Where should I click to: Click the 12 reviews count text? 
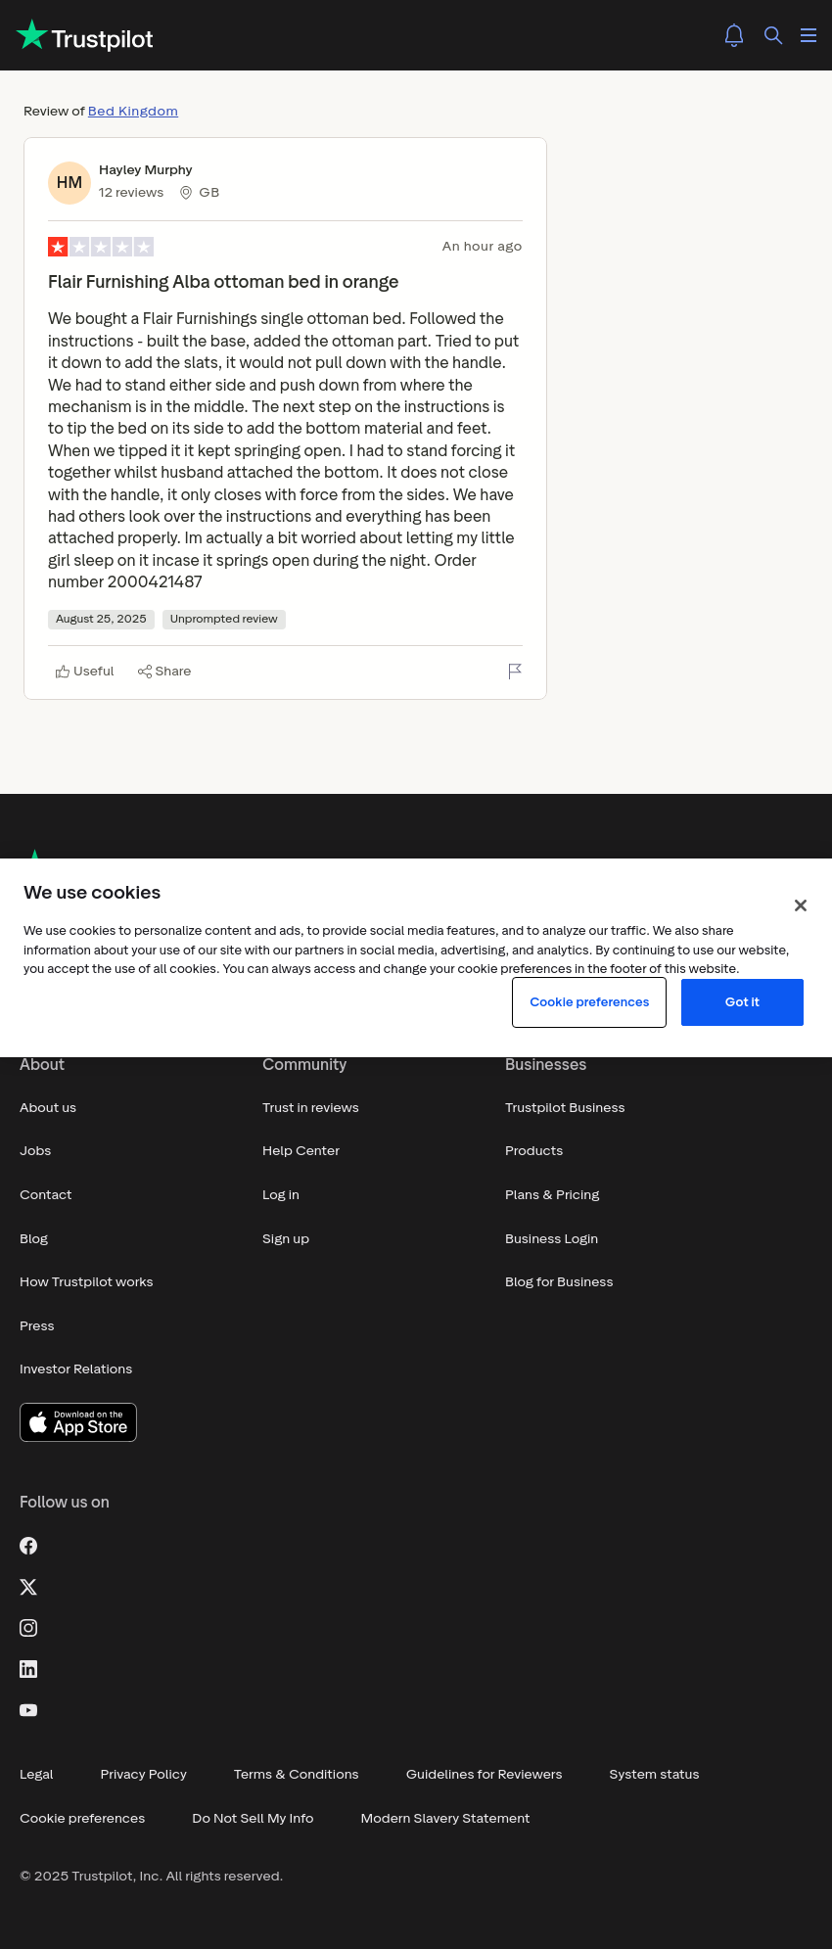coord(131,193)
